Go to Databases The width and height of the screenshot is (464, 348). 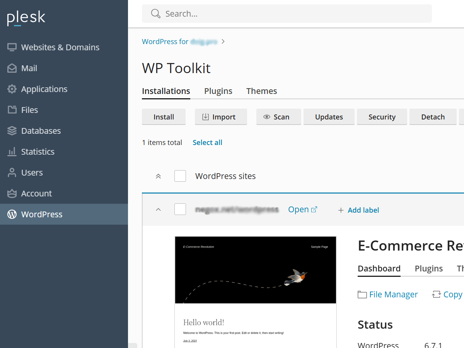(64, 131)
